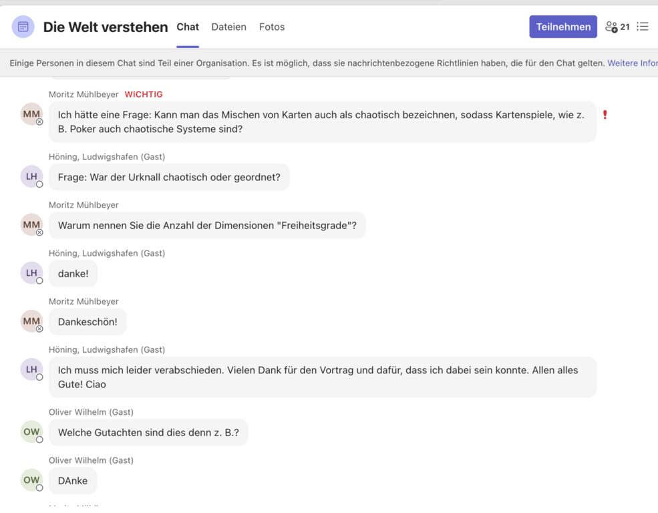The height and width of the screenshot is (513, 658).
Task: Click the Die Welt verstehen chat title
Action: 106,27
